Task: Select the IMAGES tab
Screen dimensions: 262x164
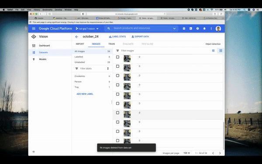Action: (96, 44)
